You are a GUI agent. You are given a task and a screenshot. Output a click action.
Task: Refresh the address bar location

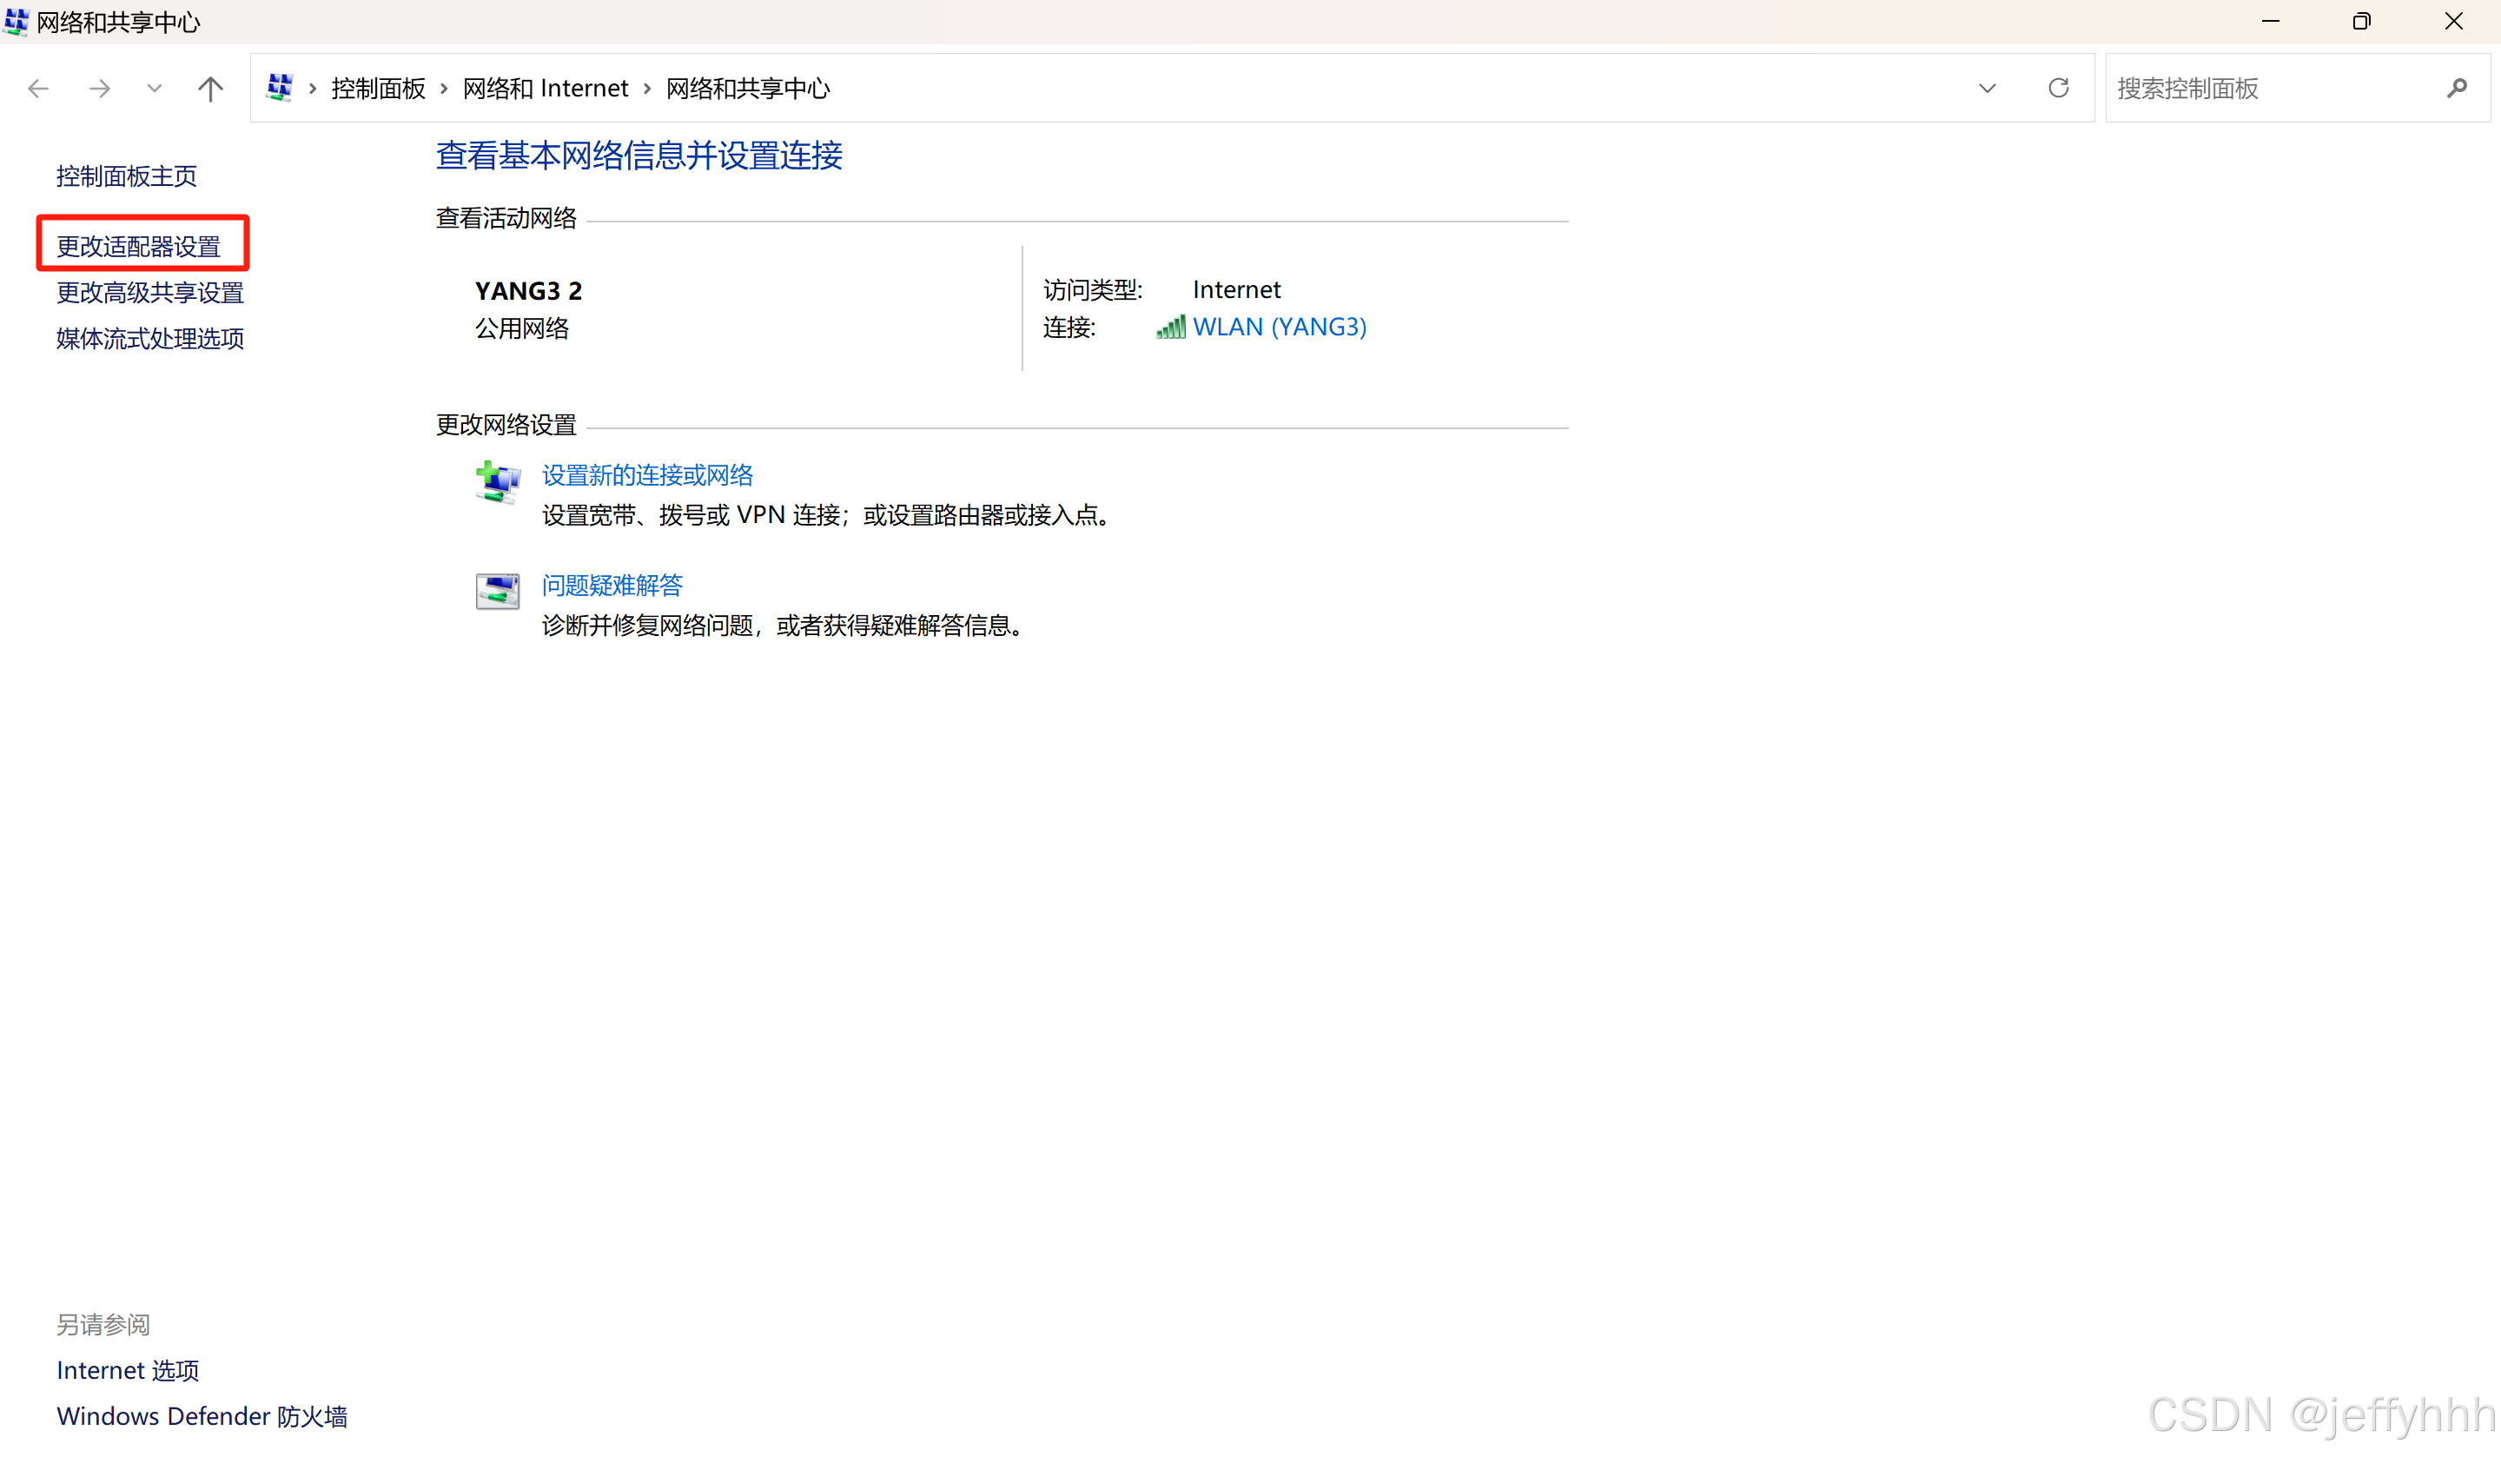click(2058, 89)
